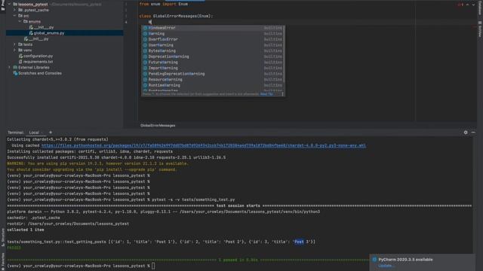Open the chardet wheel download link
The width and height of the screenshot is (483, 271).
point(204,145)
